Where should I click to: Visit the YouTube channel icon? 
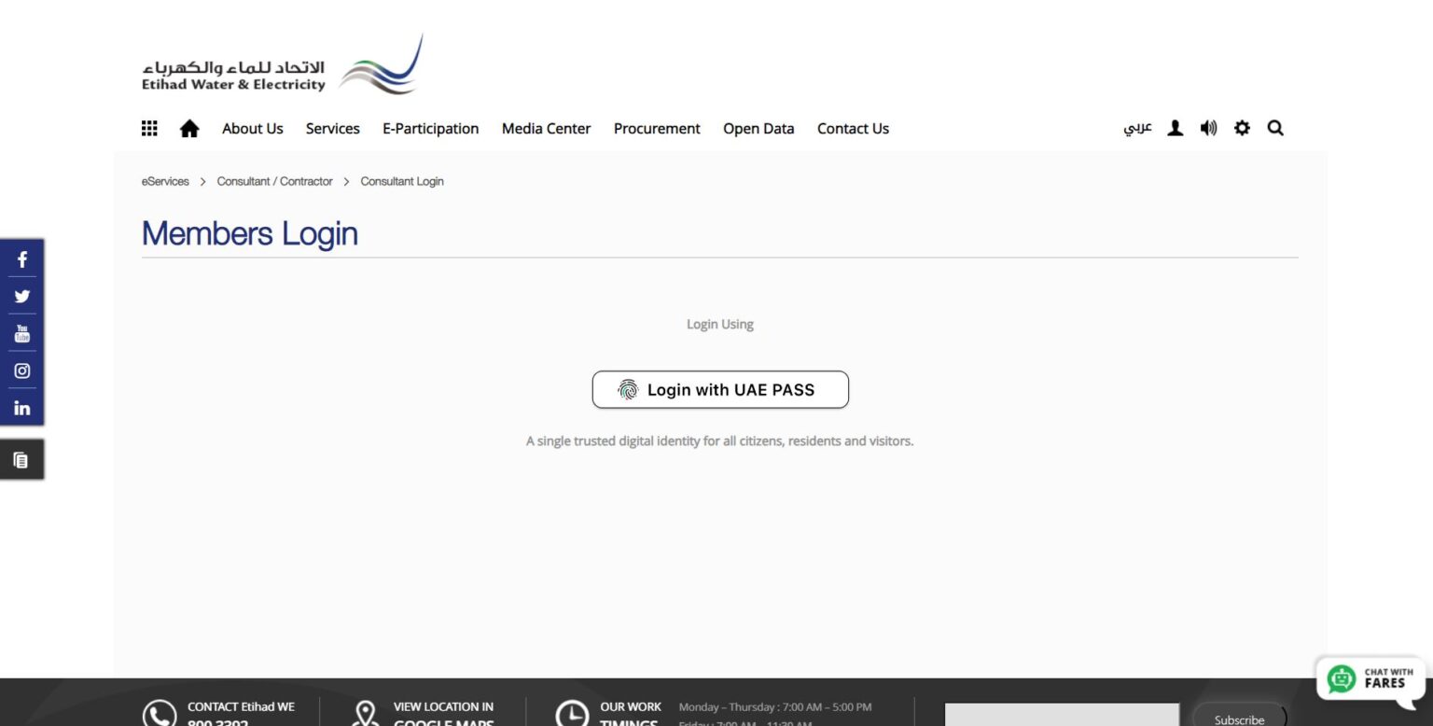coord(22,333)
